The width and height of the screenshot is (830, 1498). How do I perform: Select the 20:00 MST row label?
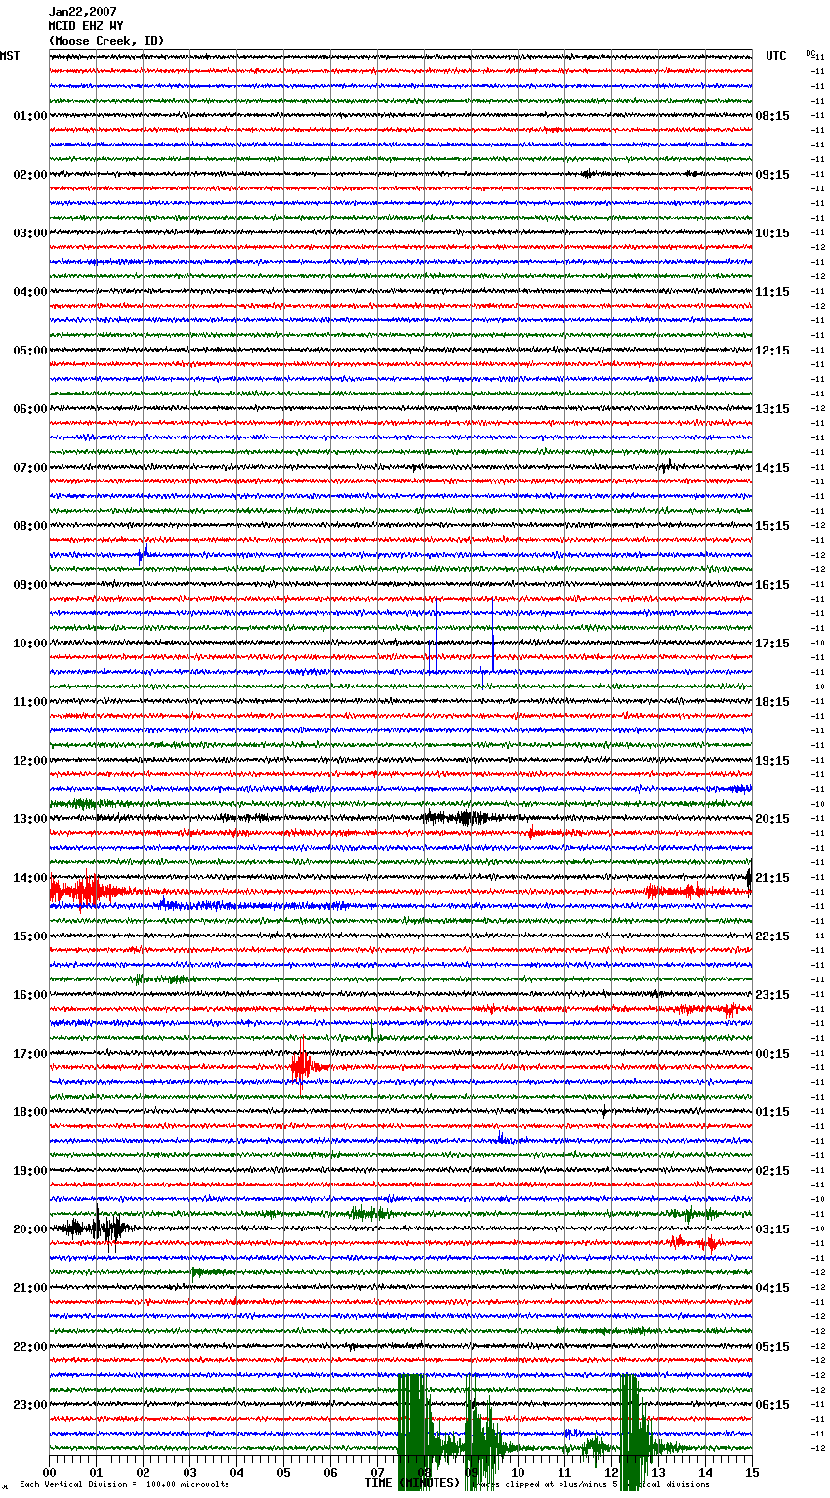click(x=30, y=1229)
